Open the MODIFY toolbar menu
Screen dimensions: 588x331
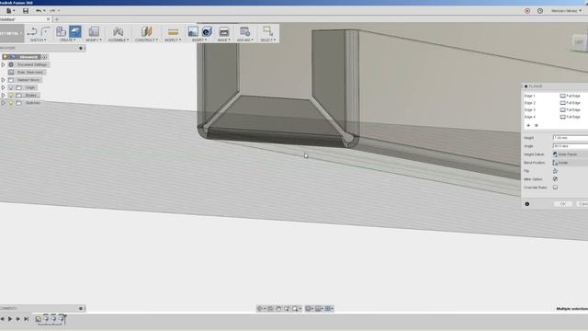click(94, 40)
